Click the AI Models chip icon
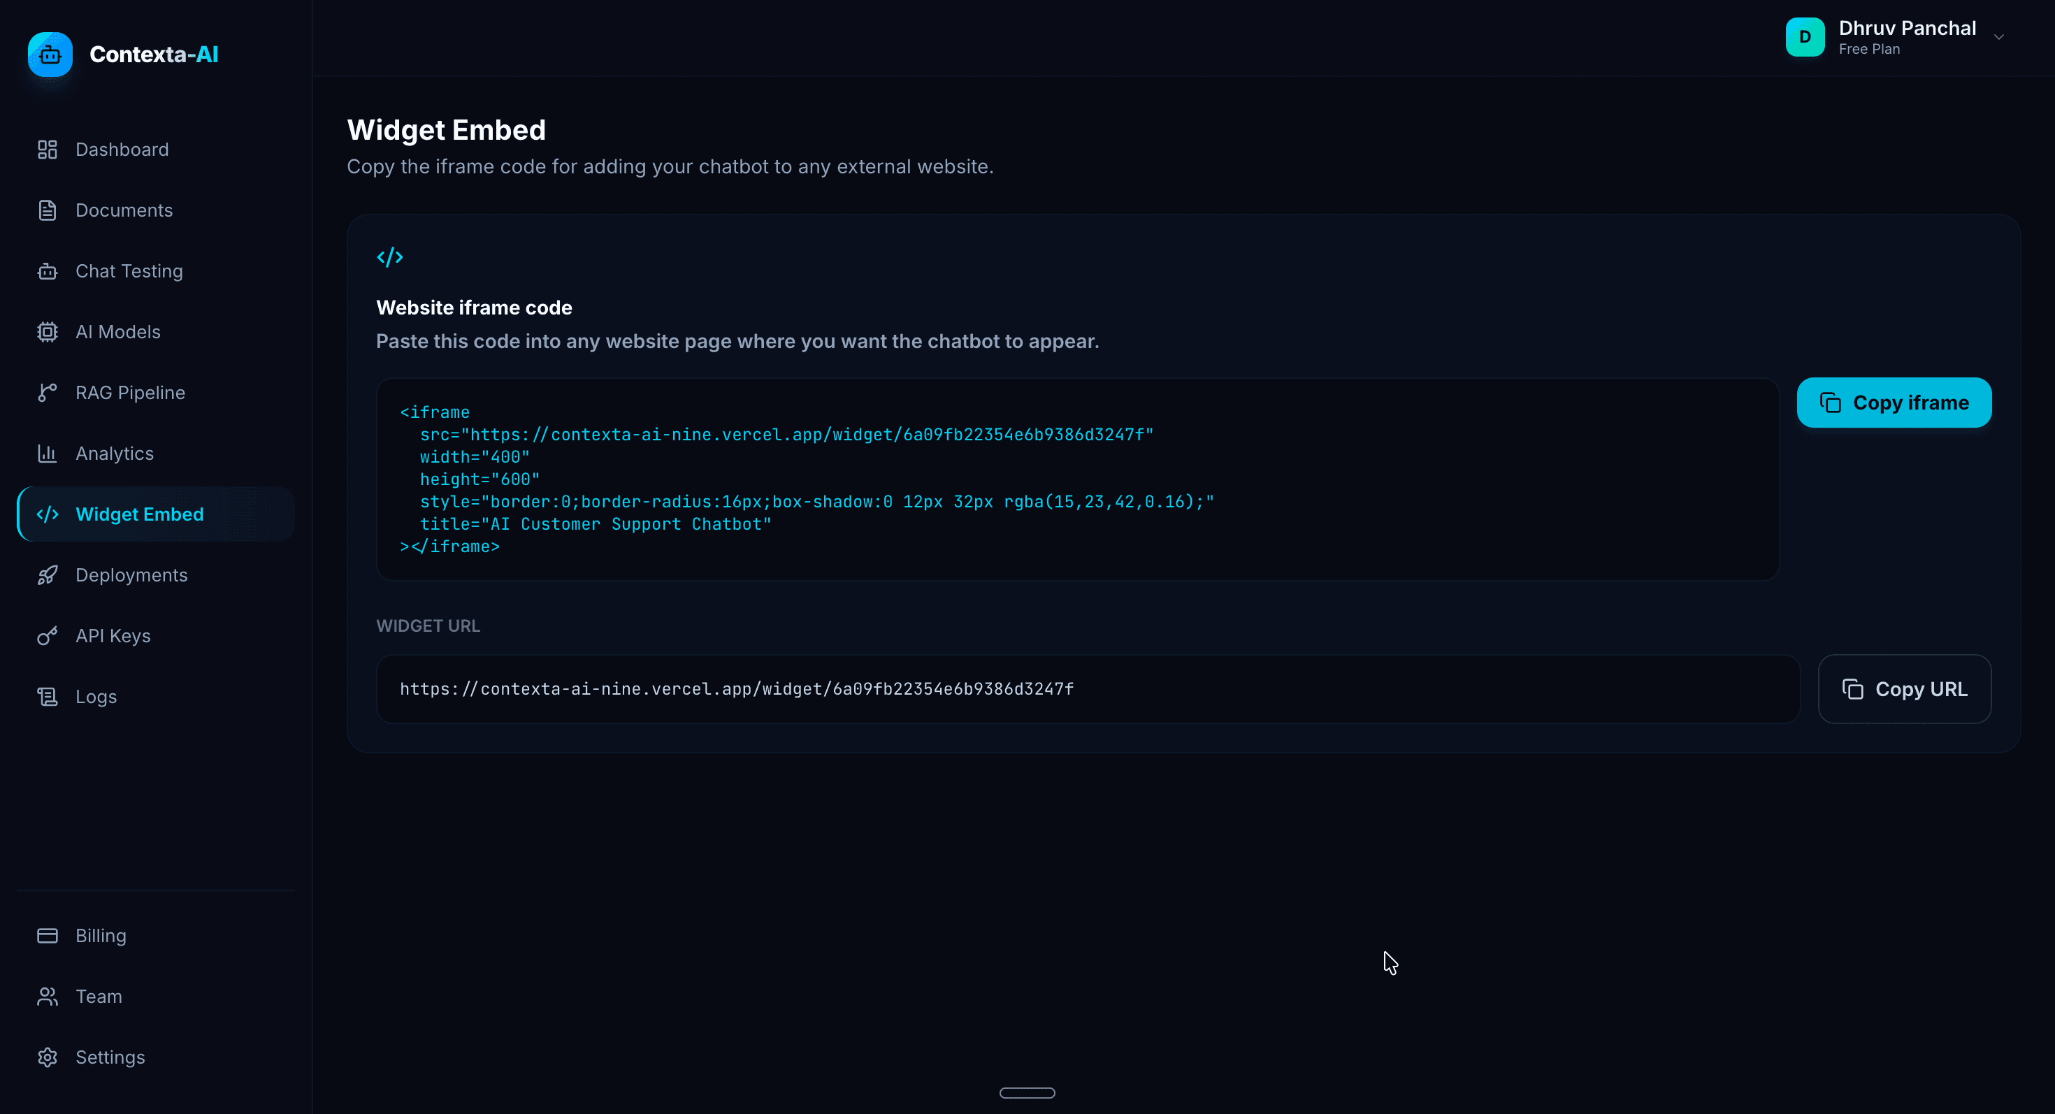The height and width of the screenshot is (1114, 2055). point(47,332)
